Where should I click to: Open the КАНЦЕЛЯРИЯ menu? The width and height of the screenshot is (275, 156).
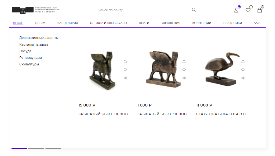point(68,23)
